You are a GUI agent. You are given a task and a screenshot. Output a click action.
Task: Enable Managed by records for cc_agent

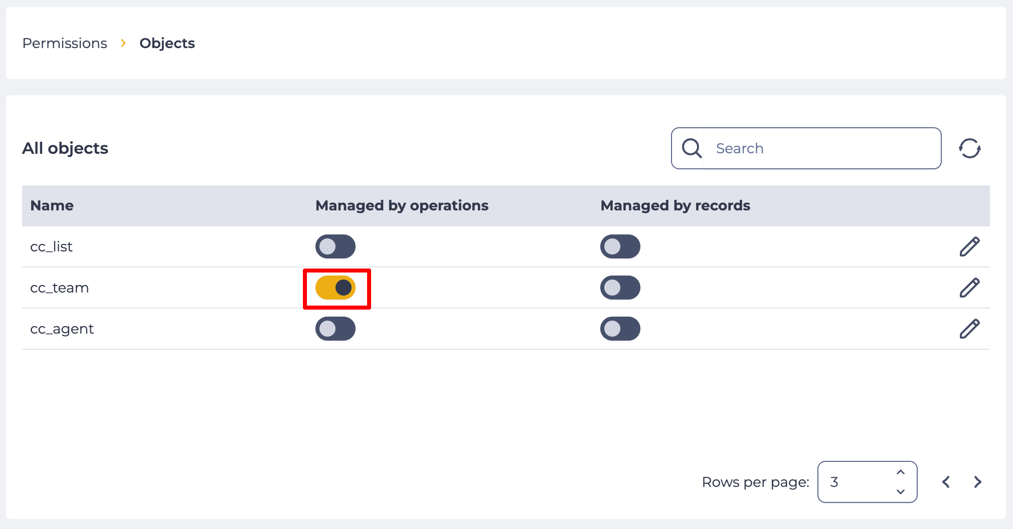click(620, 329)
